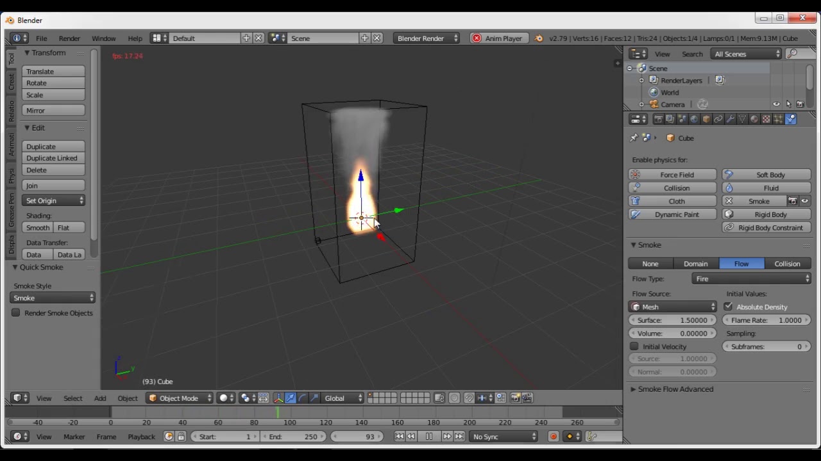Viewport: 821px width, 461px height.
Task: Click the record auto-keyframe button
Action: click(553, 437)
